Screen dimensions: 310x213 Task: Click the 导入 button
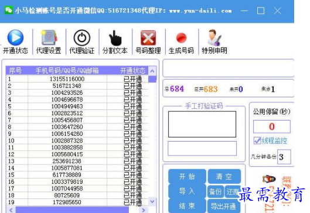(187, 191)
